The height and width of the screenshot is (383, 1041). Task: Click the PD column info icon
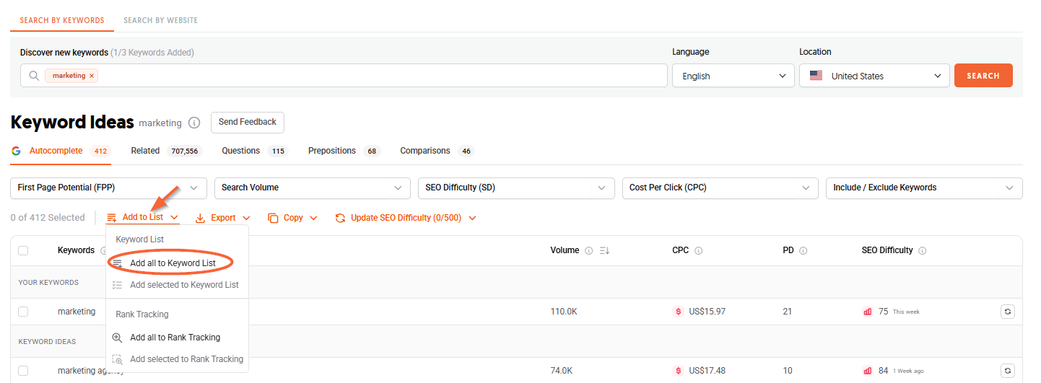coord(803,250)
